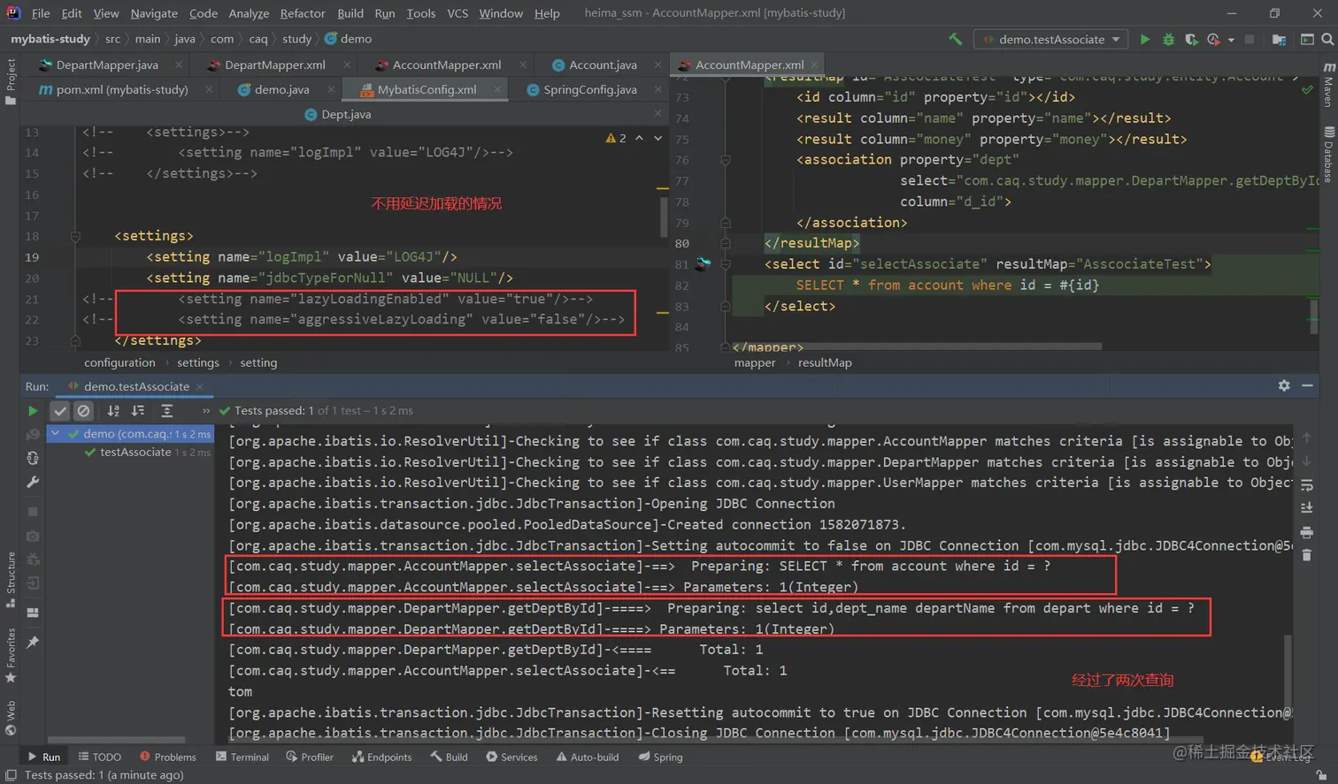Jump to previous console stack trace arrow

(1307, 438)
